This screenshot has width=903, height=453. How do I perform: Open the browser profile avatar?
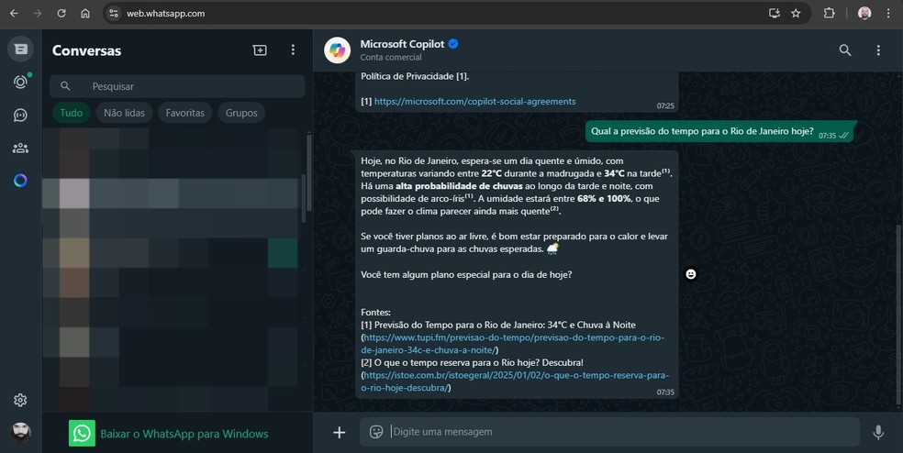(864, 13)
